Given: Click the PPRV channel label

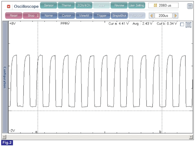Looking at the screenshot, I should click(65, 24).
